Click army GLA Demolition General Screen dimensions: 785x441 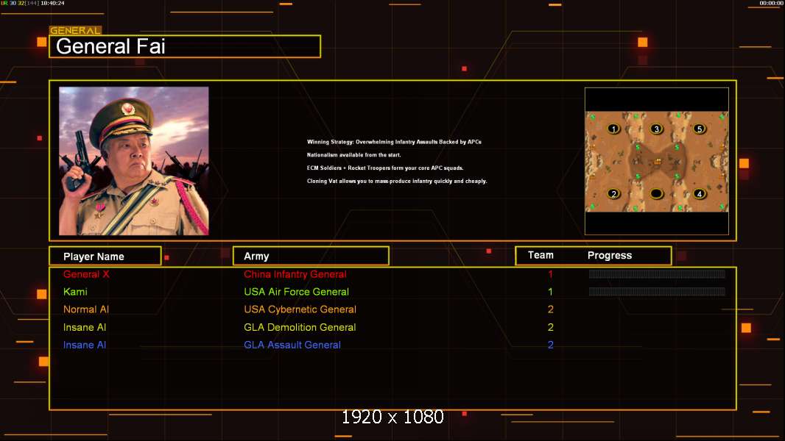(x=300, y=327)
